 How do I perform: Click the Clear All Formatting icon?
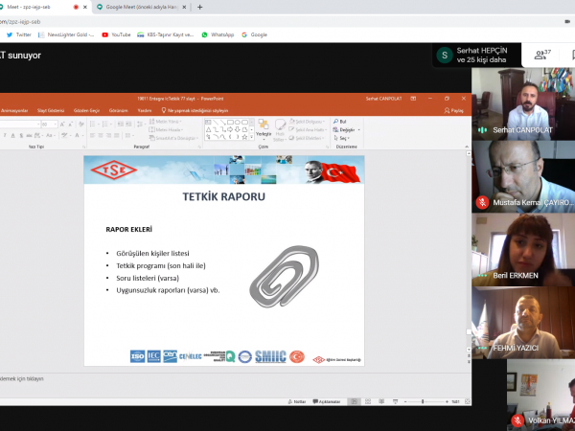coord(81,125)
